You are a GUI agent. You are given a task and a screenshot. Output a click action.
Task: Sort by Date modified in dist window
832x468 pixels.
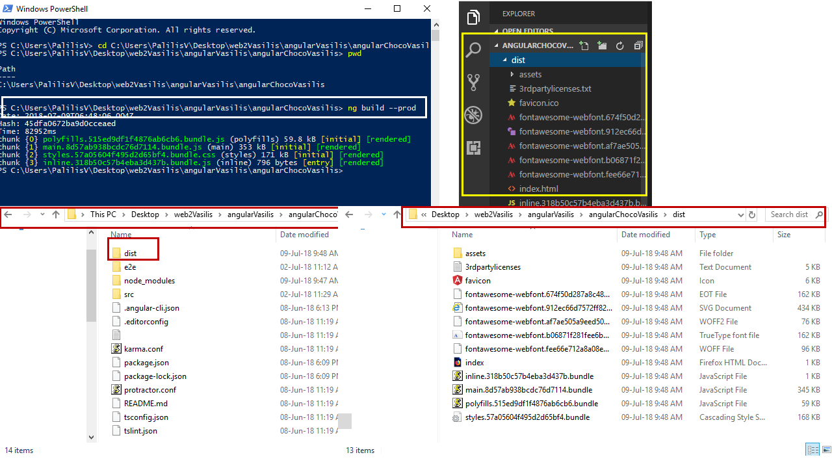(x=645, y=235)
